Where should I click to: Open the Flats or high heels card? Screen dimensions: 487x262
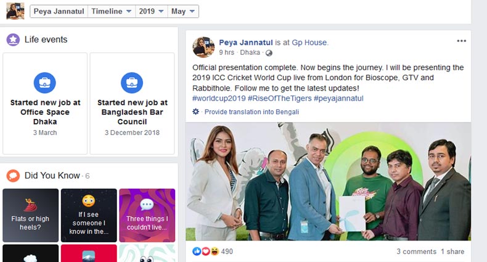[30, 215]
